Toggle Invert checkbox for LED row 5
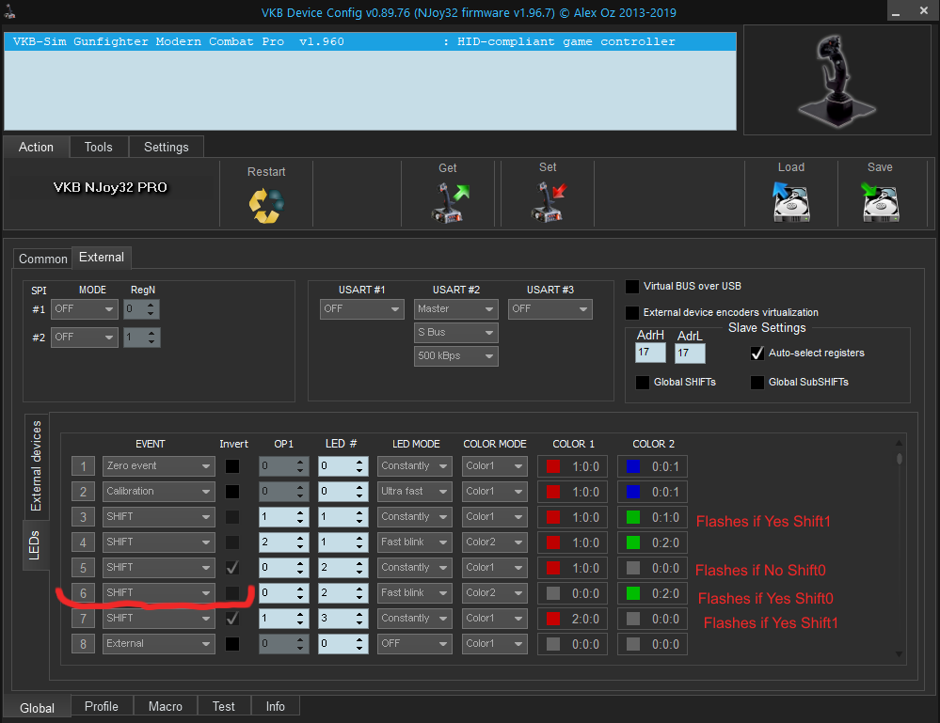The height and width of the screenshot is (723, 940). pyautogui.click(x=232, y=567)
